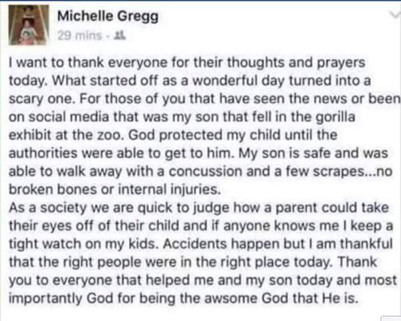
Task: Open Michelle Gregg's profile picture thumbnail
Action: [x=29, y=25]
